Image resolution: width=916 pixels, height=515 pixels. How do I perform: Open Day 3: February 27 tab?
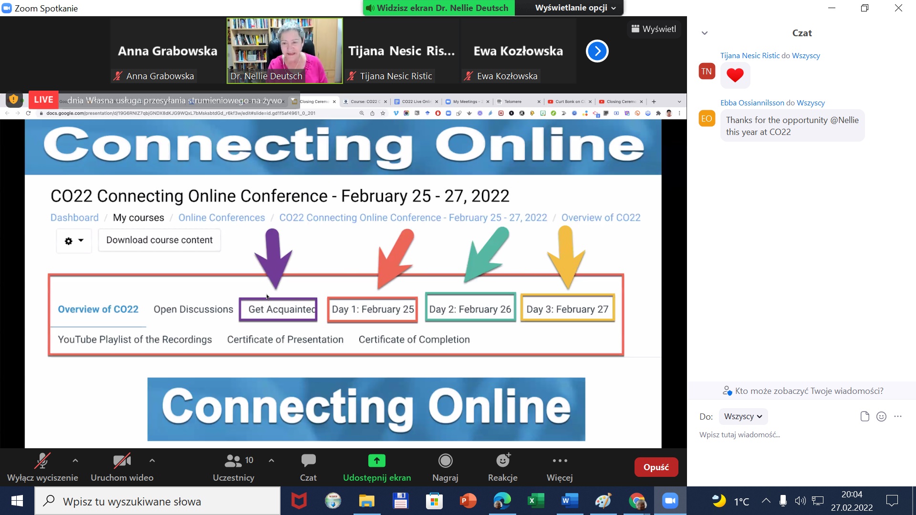(x=567, y=309)
